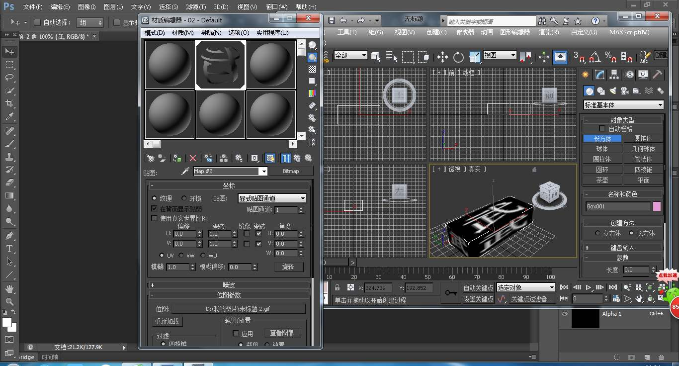Click red X Reset Map icon
Viewport: 679px width, 366px height.
pos(193,158)
